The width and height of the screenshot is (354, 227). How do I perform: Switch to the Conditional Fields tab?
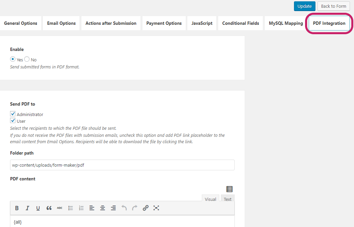point(240,23)
